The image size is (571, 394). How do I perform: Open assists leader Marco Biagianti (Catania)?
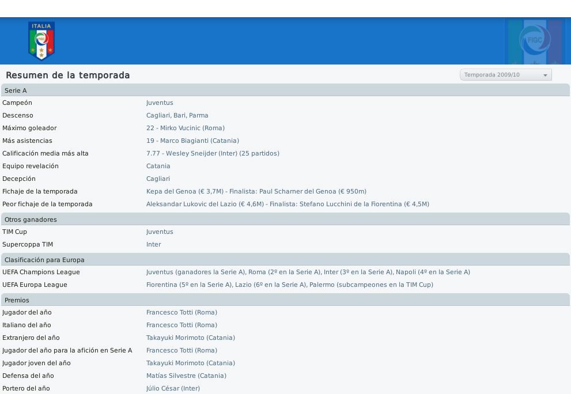(x=192, y=141)
